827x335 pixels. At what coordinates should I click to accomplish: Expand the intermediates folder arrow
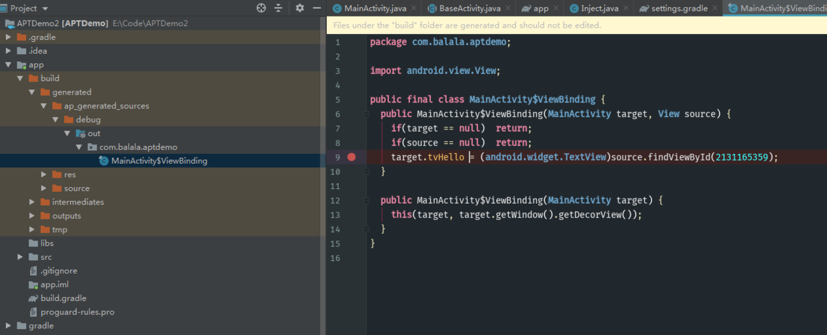pos(32,202)
